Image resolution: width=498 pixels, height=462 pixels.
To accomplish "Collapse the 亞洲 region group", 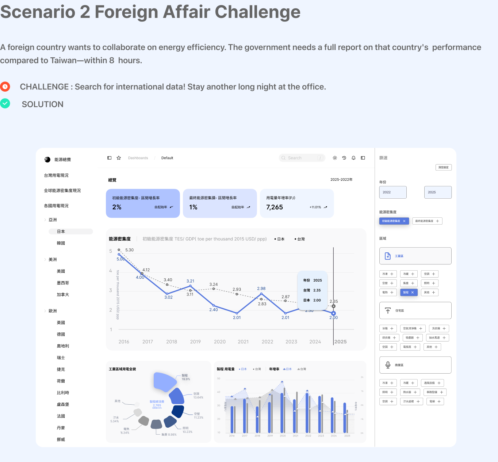I will coord(45,220).
